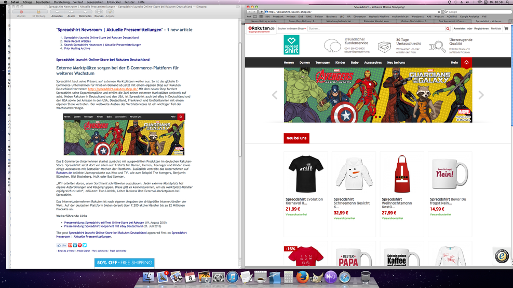The height and width of the screenshot is (288, 513).
Task: Click Avengers banner image in email
Action: tap(124, 135)
